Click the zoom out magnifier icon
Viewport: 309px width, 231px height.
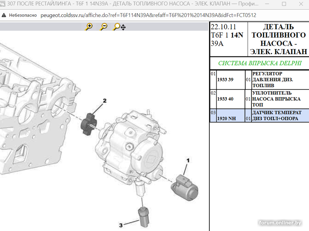click(x=104, y=27)
